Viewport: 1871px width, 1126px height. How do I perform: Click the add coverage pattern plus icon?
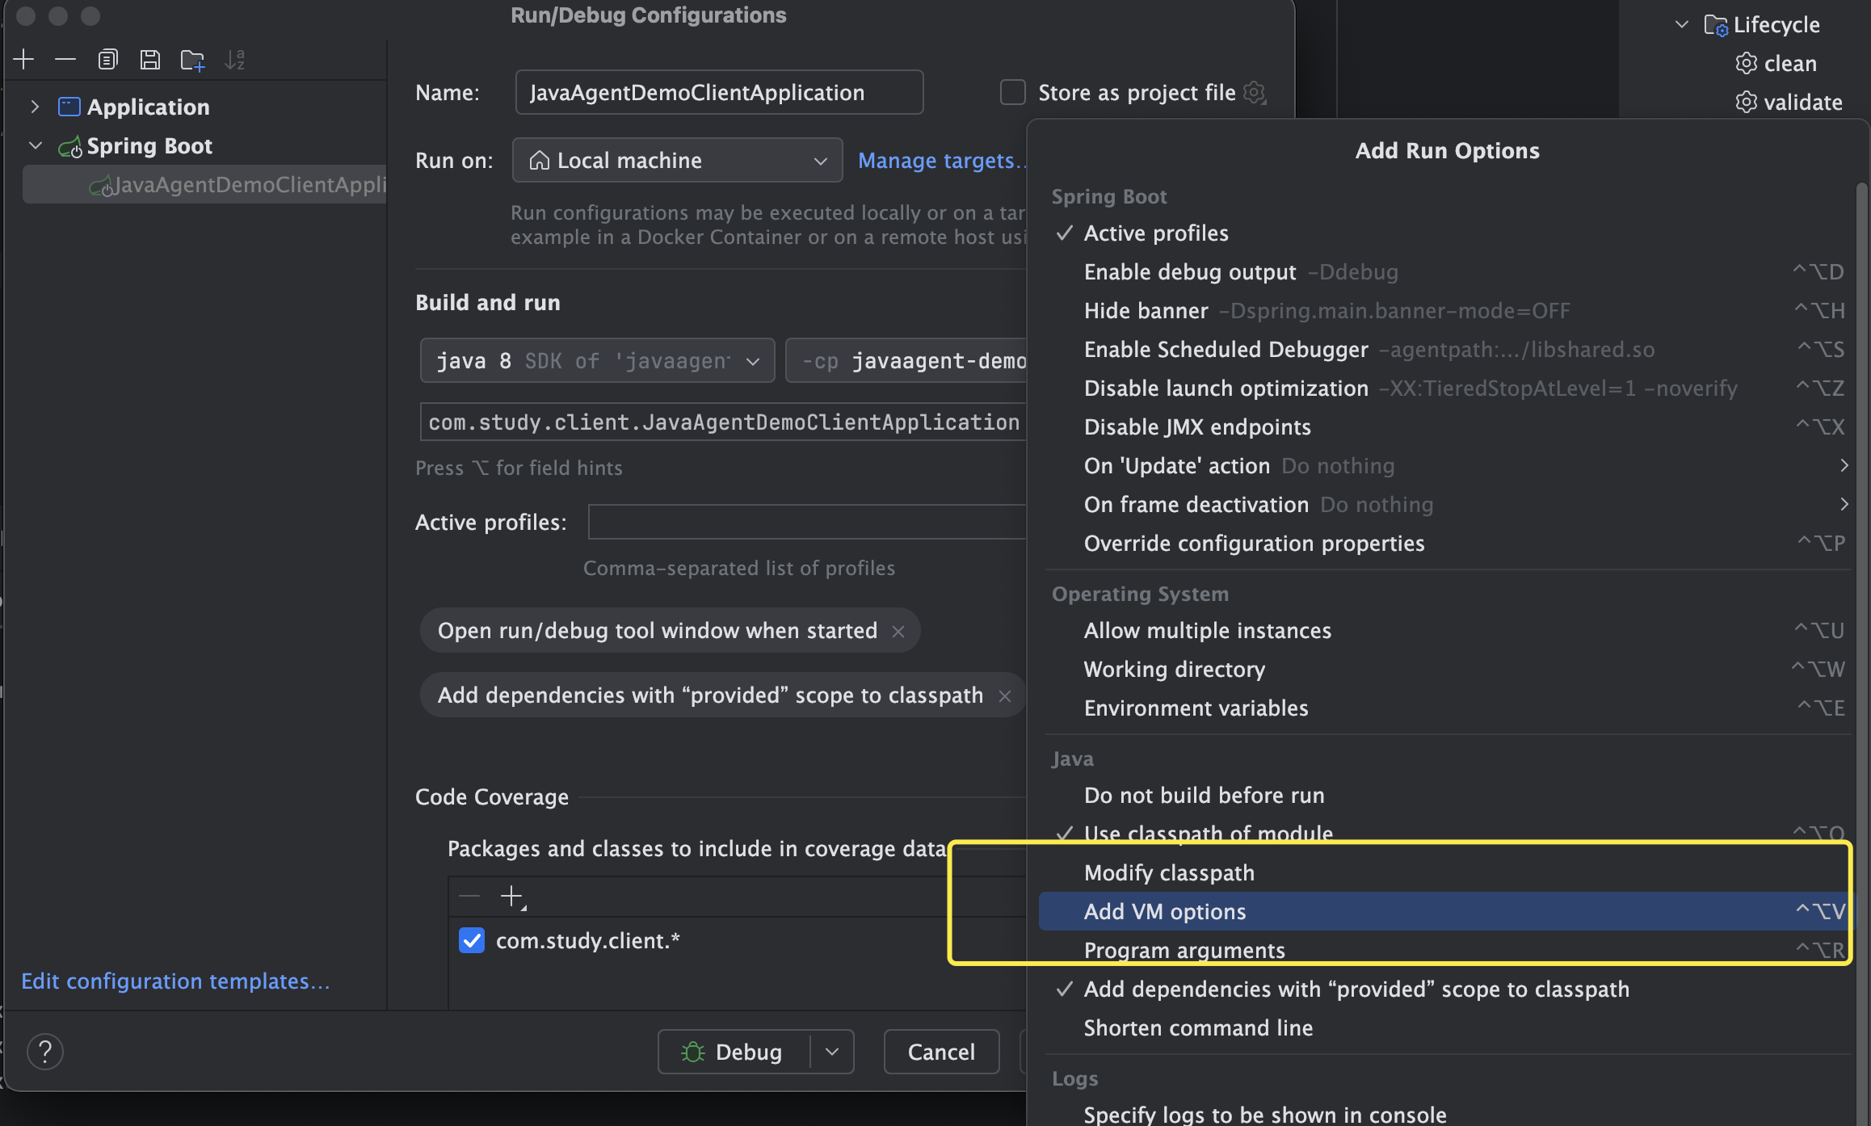512,896
